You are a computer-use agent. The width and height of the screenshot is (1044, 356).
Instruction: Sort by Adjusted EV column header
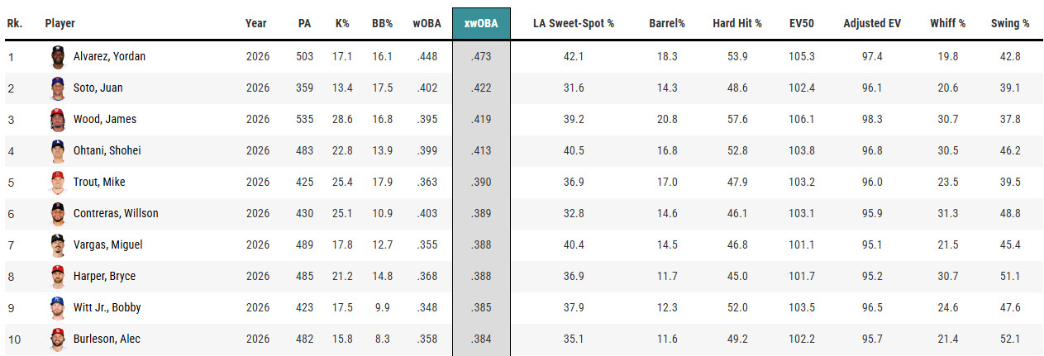click(872, 23)
